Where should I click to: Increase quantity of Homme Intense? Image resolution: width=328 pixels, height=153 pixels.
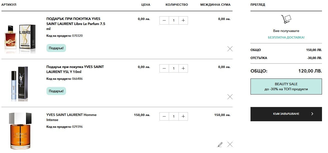coord(183,116)
